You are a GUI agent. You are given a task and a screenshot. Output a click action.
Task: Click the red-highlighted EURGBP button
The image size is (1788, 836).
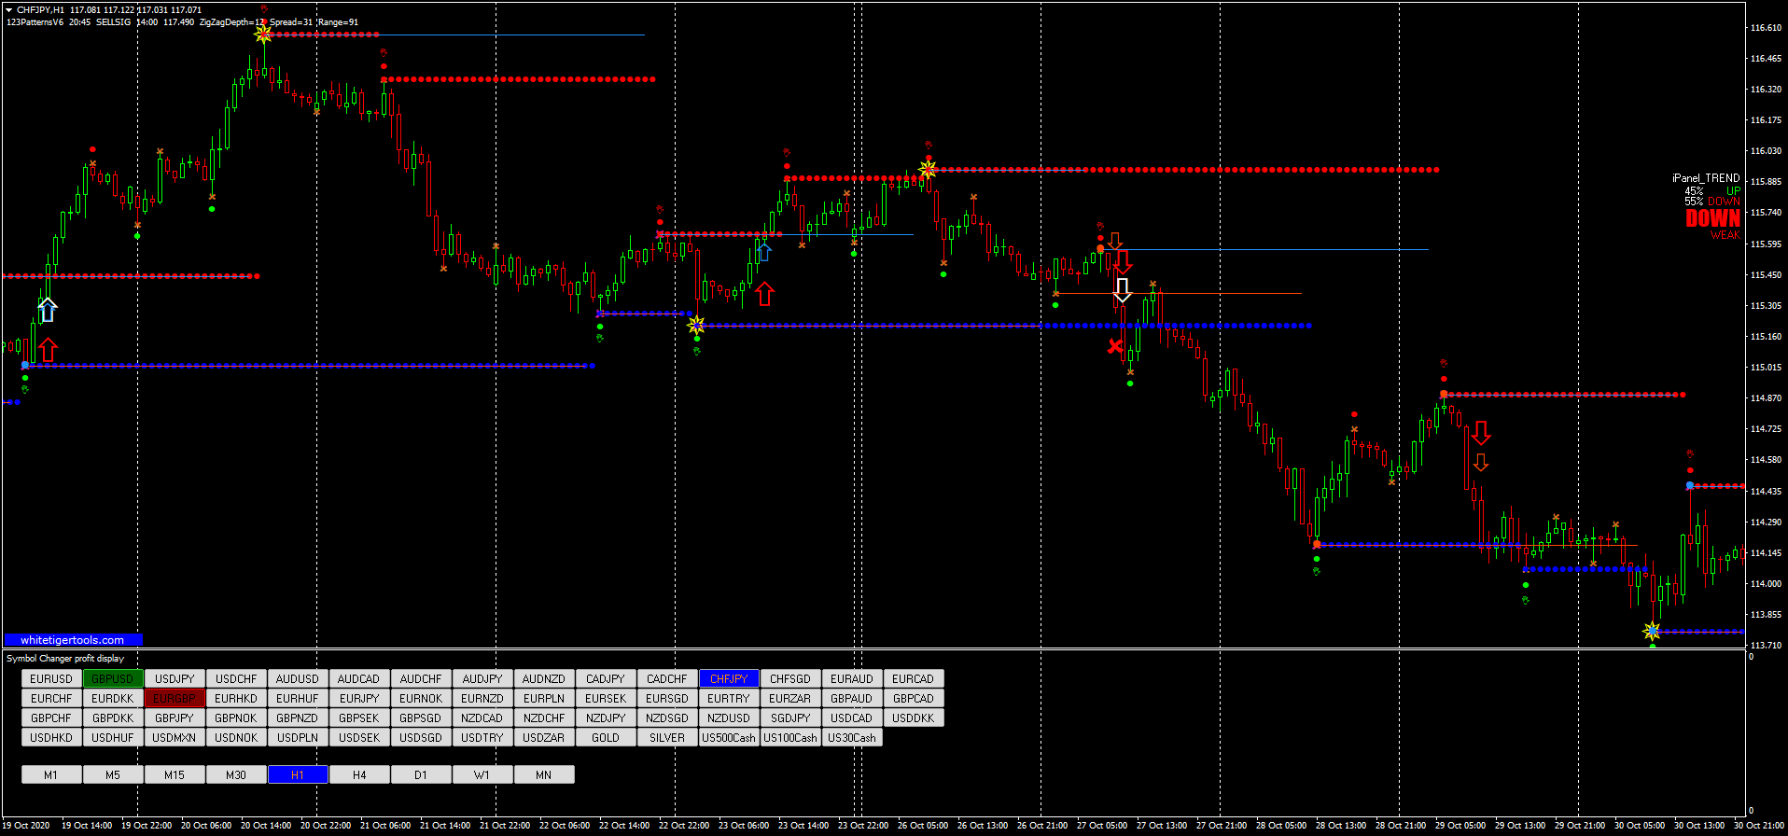(x=175, y=698)
